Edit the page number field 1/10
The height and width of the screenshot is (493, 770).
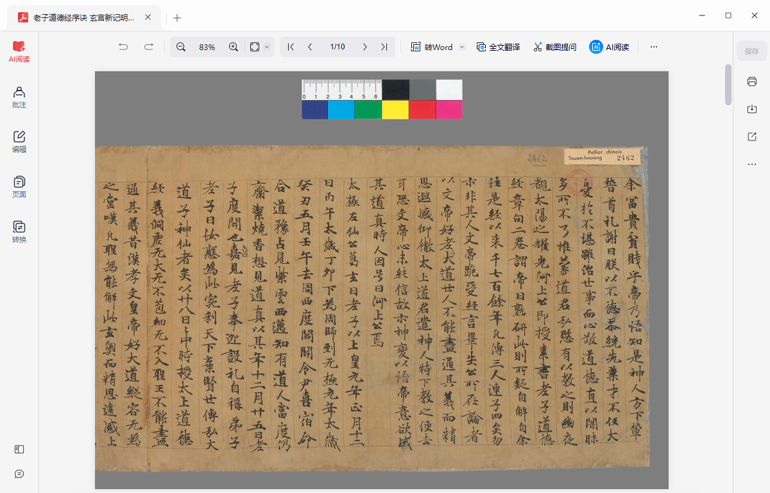click(x=338, y=47)
